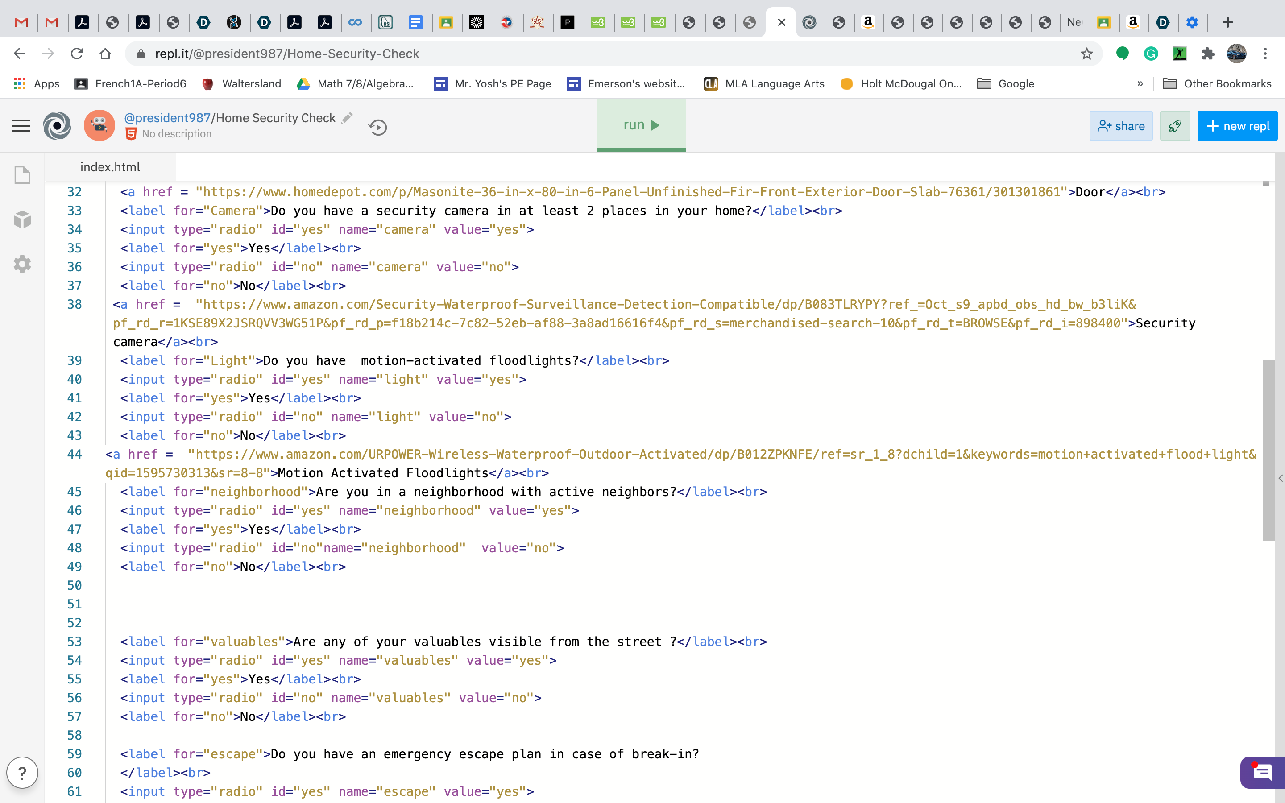Expand the collapsed right side panel arrow
The height and width of the screenshot is (803, 1285).
[x=1280, y=478]
